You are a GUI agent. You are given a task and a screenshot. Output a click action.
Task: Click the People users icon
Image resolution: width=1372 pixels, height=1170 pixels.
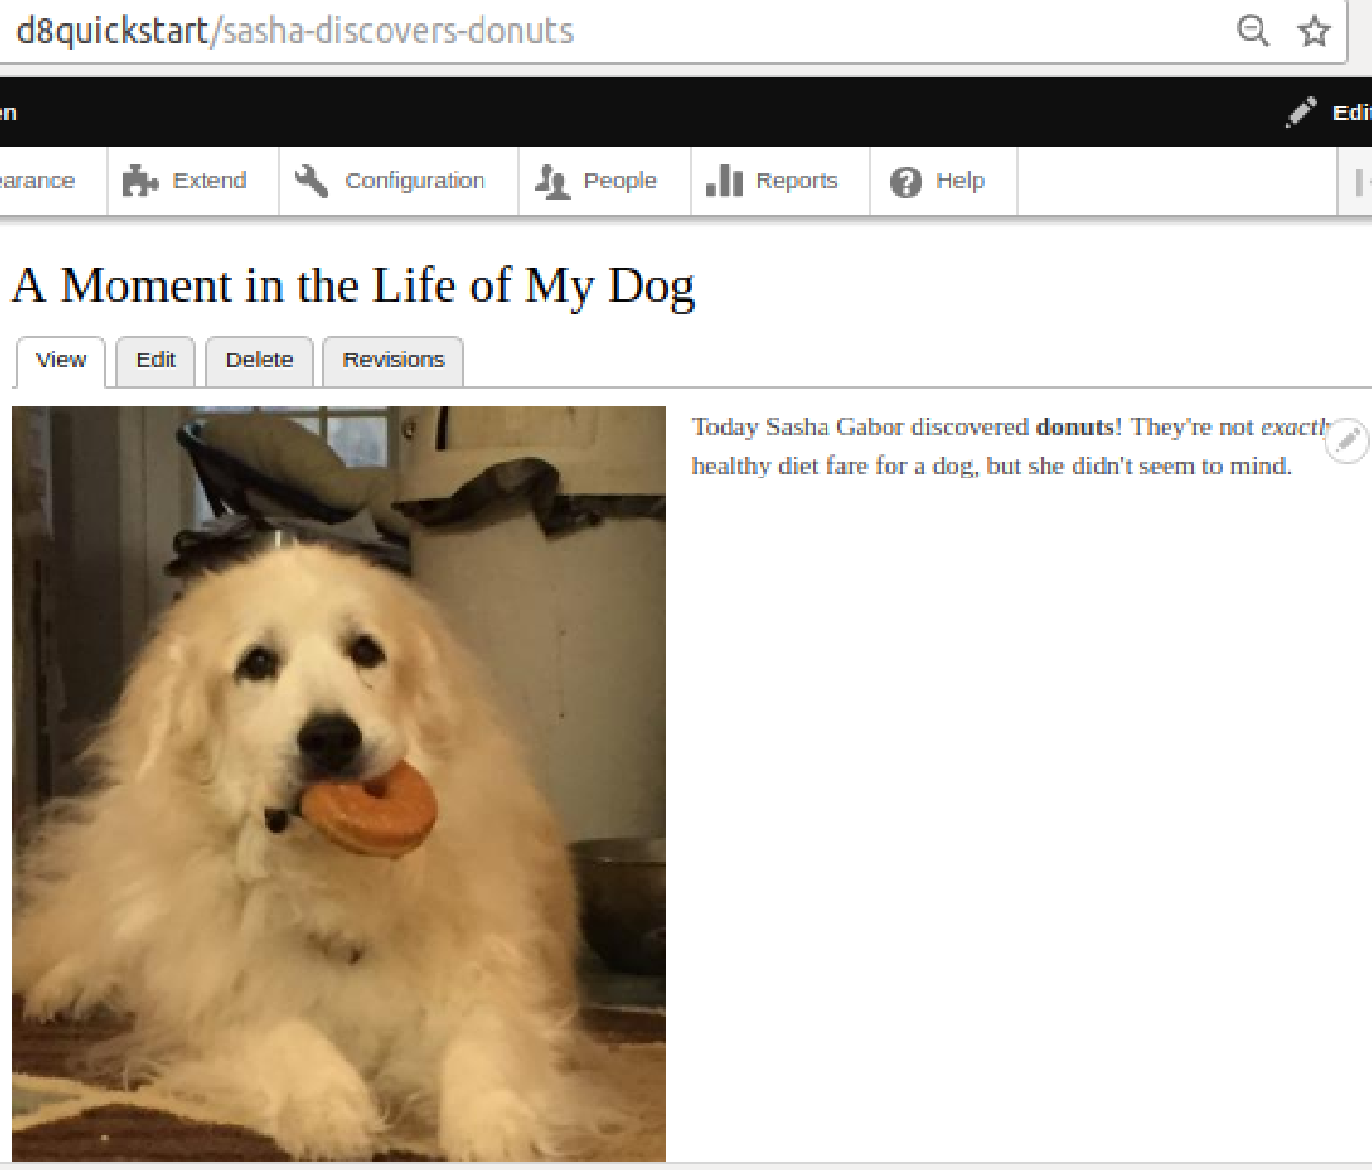click(552, 181)
